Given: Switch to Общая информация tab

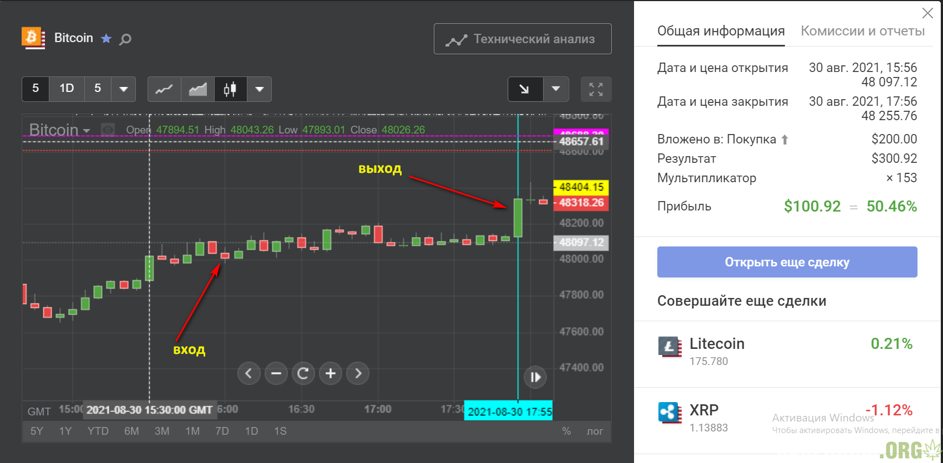Looking at the screenshot, I should pos(721,31).
